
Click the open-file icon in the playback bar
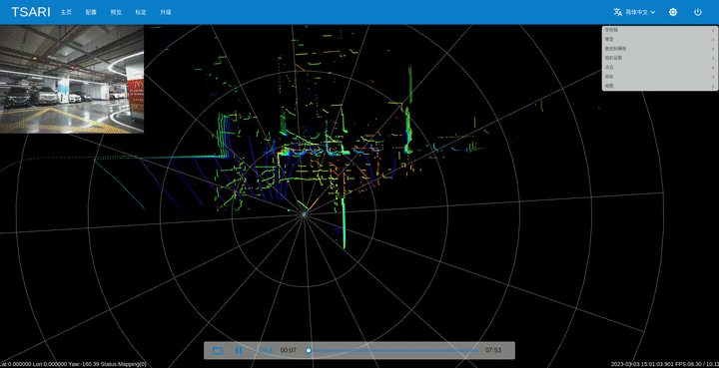(218, 351)
